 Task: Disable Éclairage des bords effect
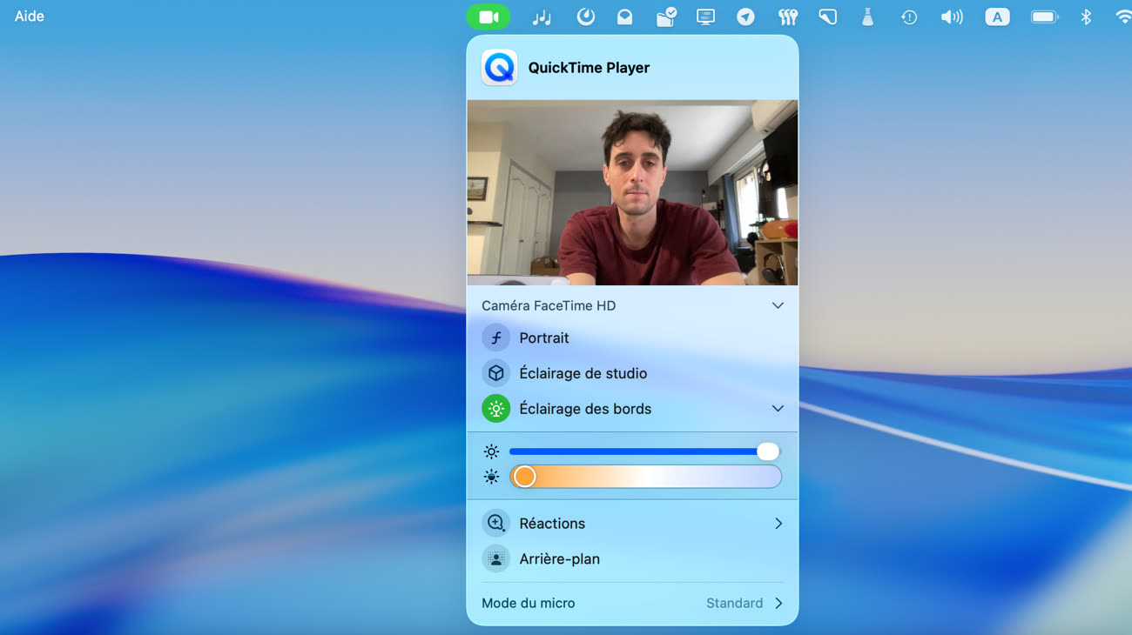click(496, 409)
